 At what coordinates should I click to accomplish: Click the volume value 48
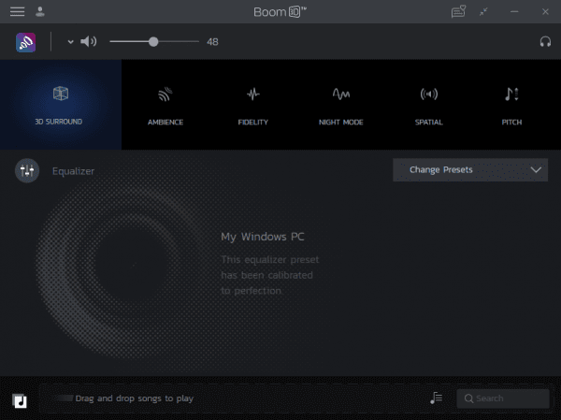tap(212, 42)
